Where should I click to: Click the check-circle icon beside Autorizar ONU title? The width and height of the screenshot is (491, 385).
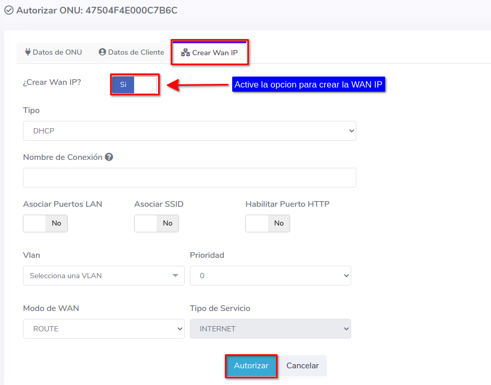pos(9,10)
